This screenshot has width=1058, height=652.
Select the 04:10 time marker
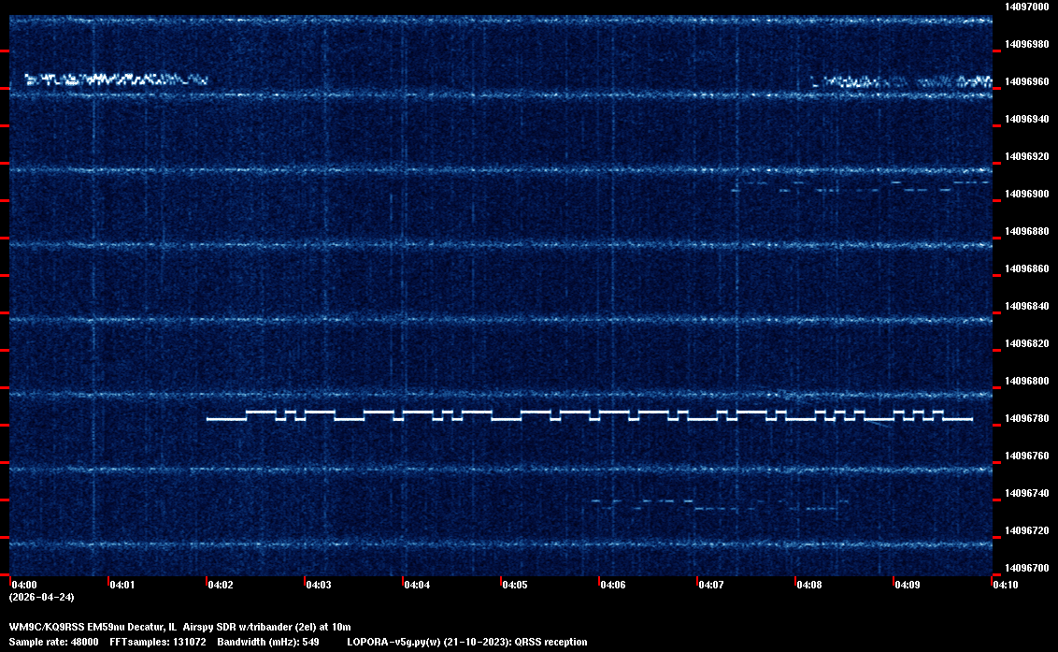click(x=1005, y=586)
